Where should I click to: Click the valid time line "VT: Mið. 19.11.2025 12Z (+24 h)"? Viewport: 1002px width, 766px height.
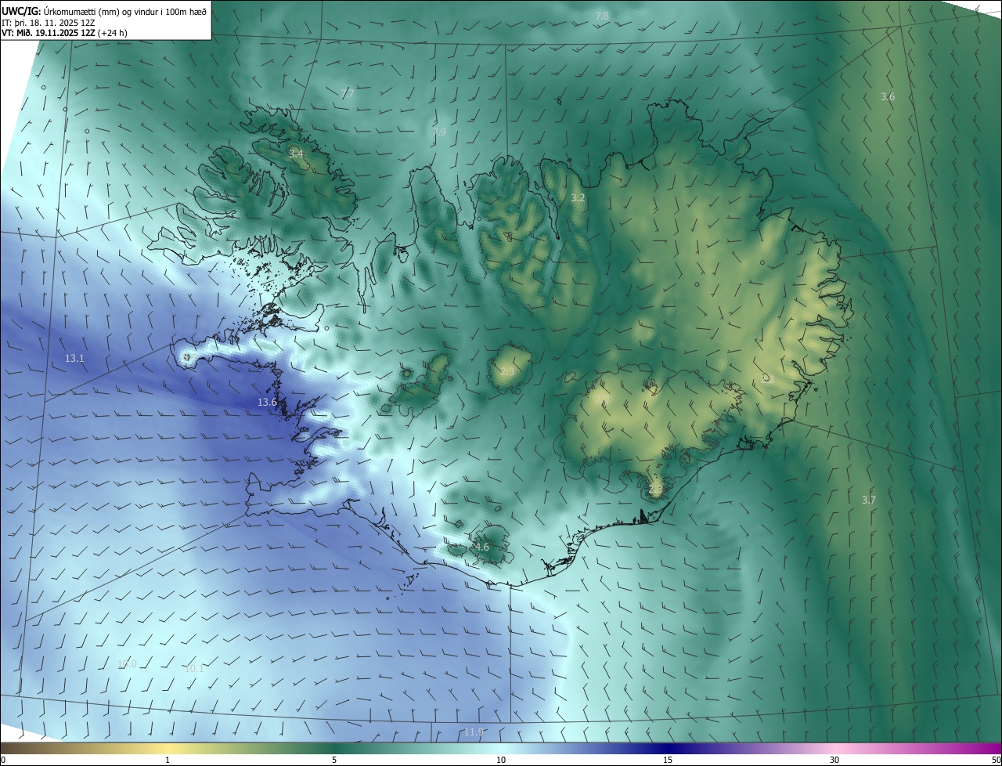(65, 33)
